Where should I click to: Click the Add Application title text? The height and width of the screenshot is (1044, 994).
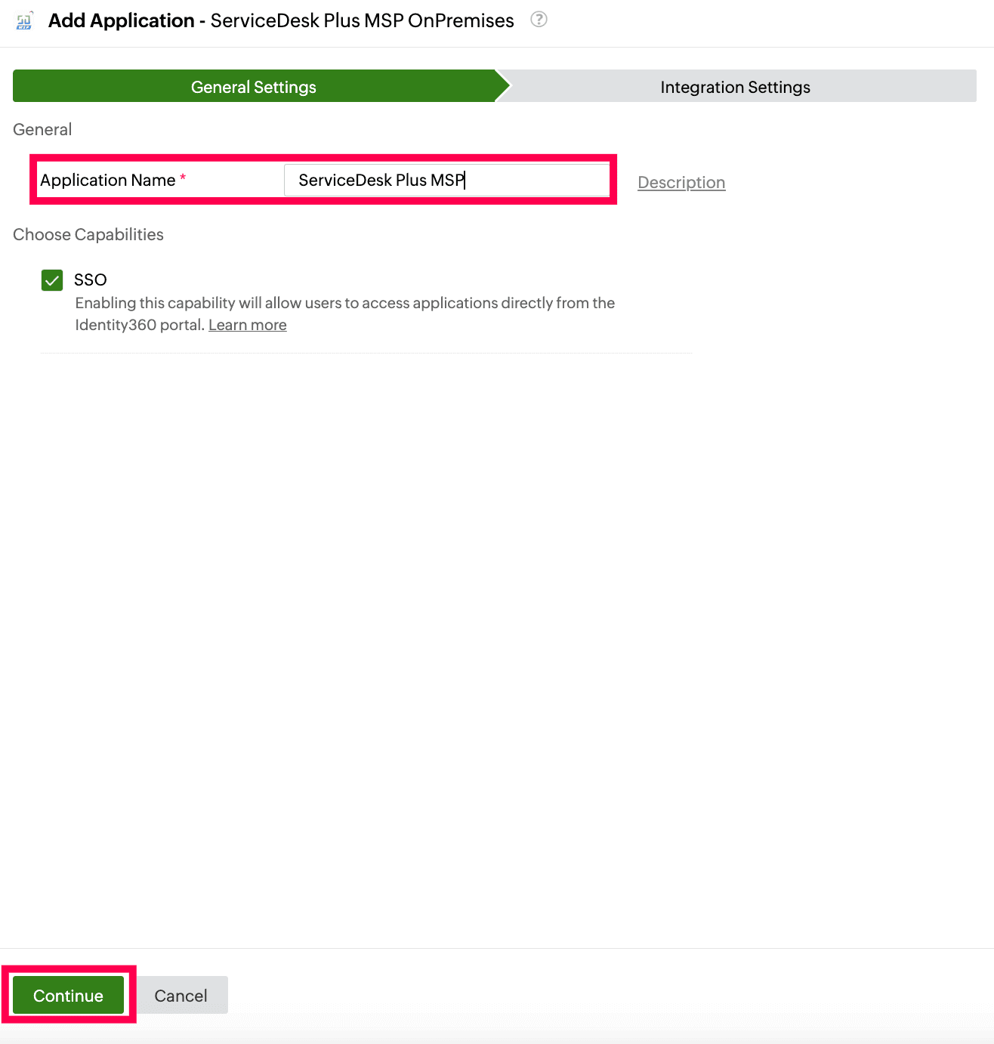(122, 20)
